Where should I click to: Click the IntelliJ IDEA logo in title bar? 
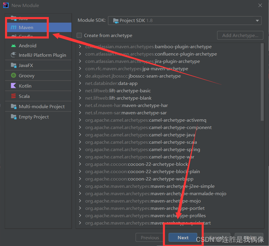6,5
